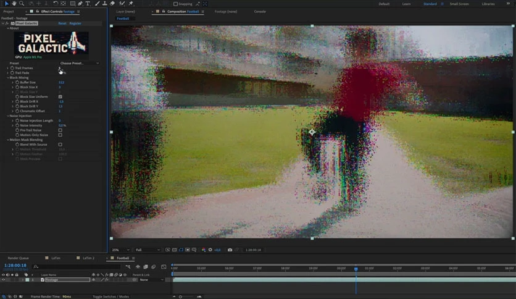Click the timeline playhead marker
Viewport: 516px width, 299px height.
(356, 269)
